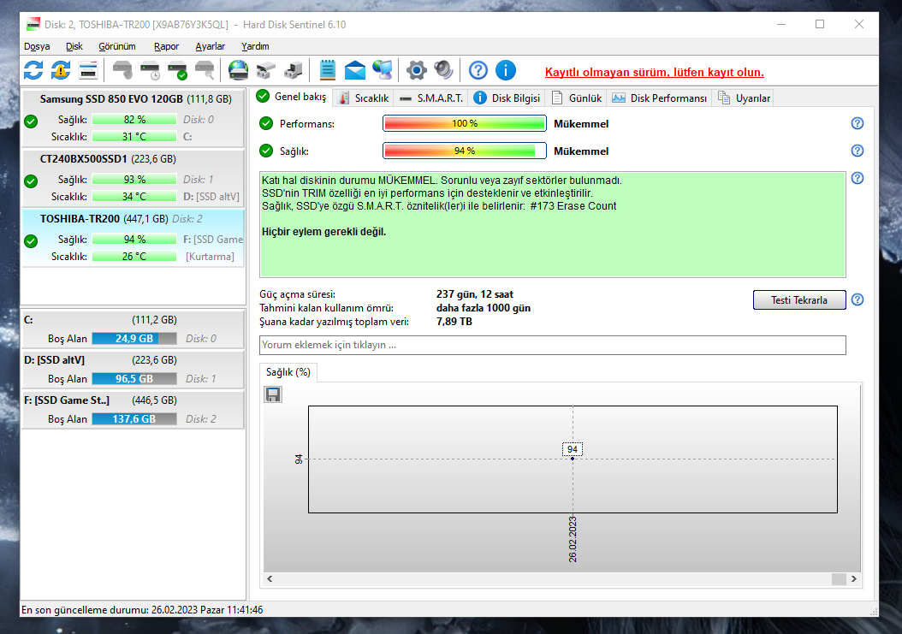
Task: Click the 94 % Sağlık bar in overview
Action: click(x=465, y=151)
